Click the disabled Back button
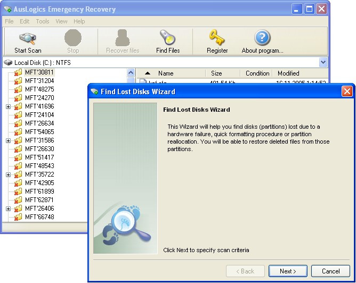 (245, 271)
